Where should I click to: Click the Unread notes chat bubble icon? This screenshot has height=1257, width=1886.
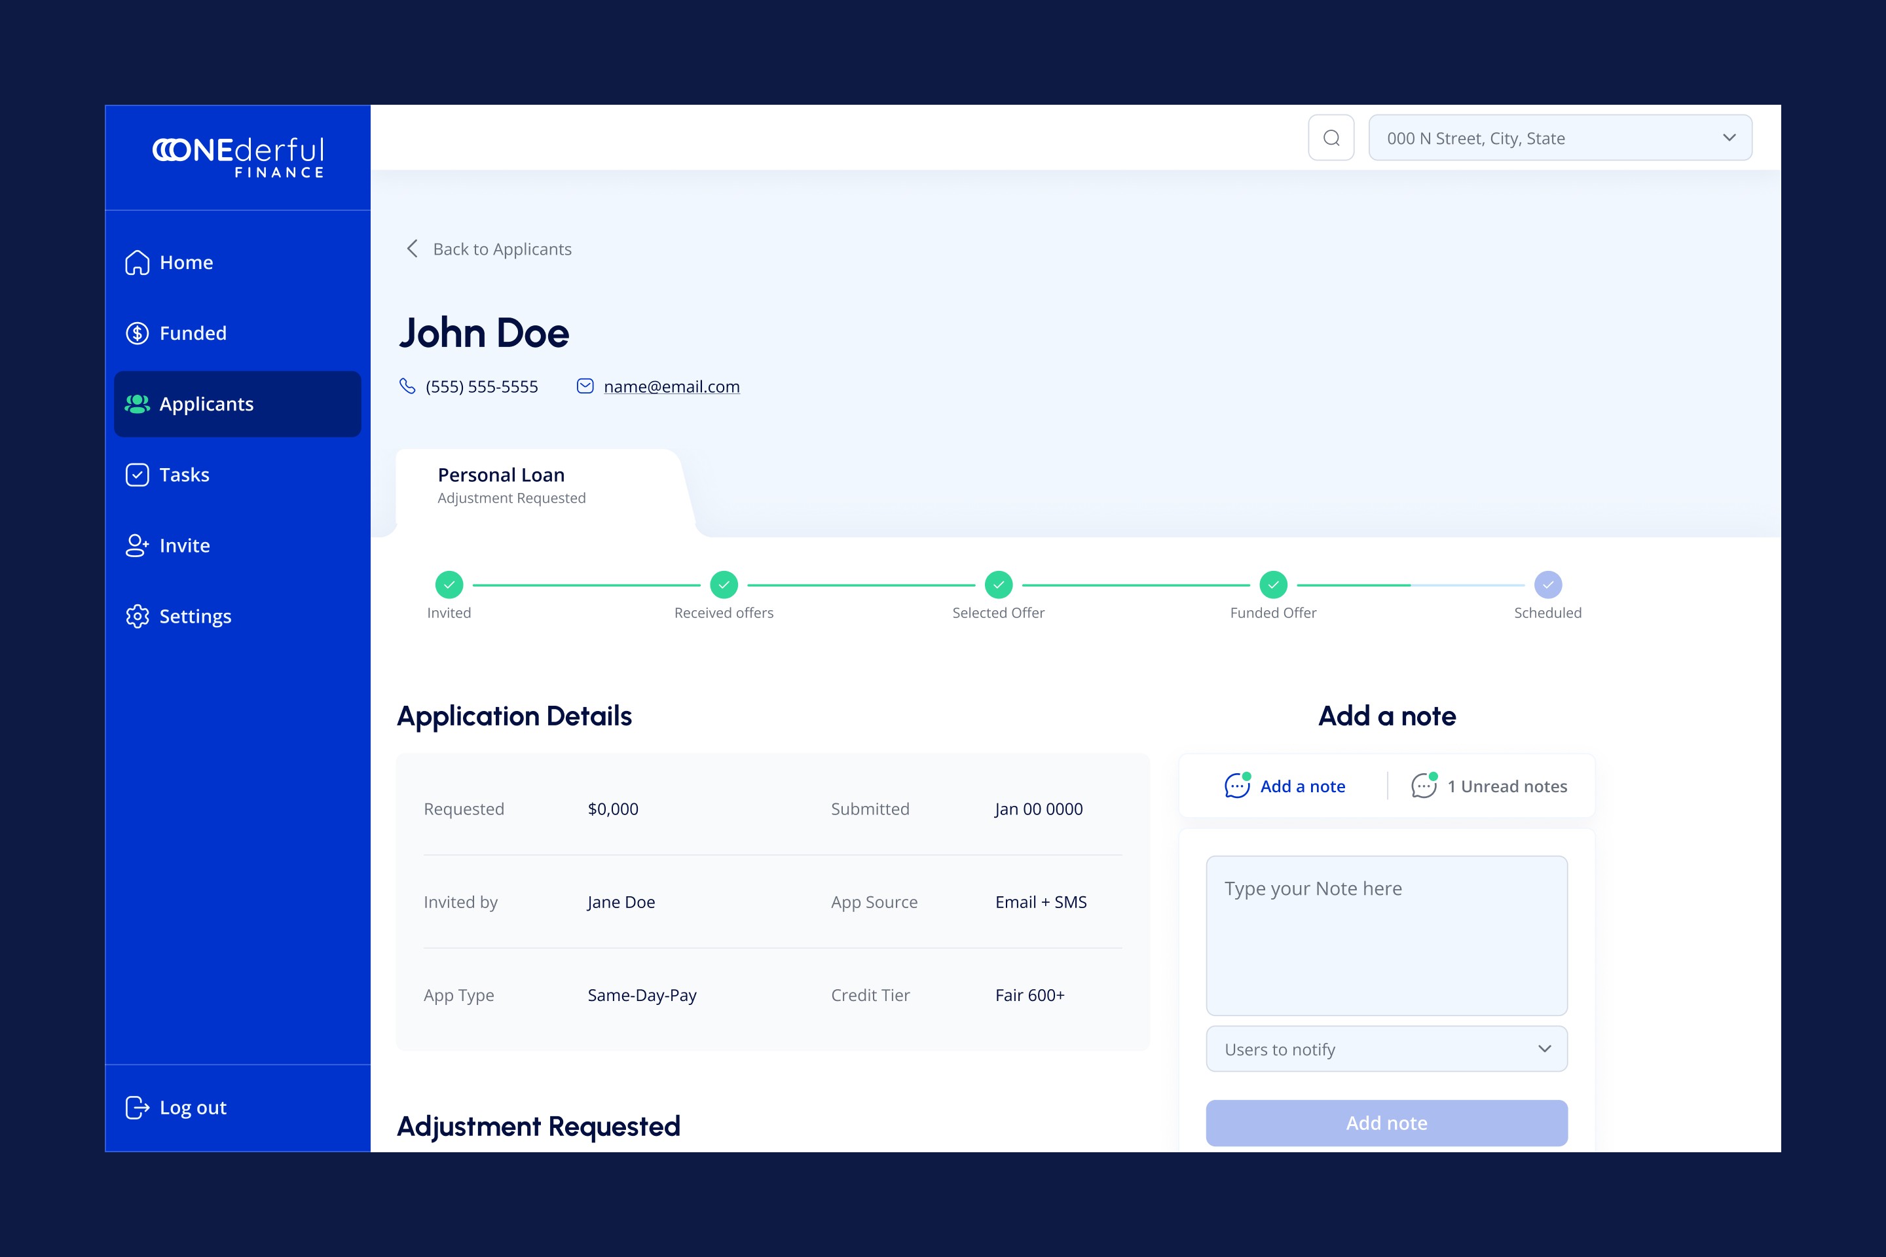click(x=1423, y=786)
